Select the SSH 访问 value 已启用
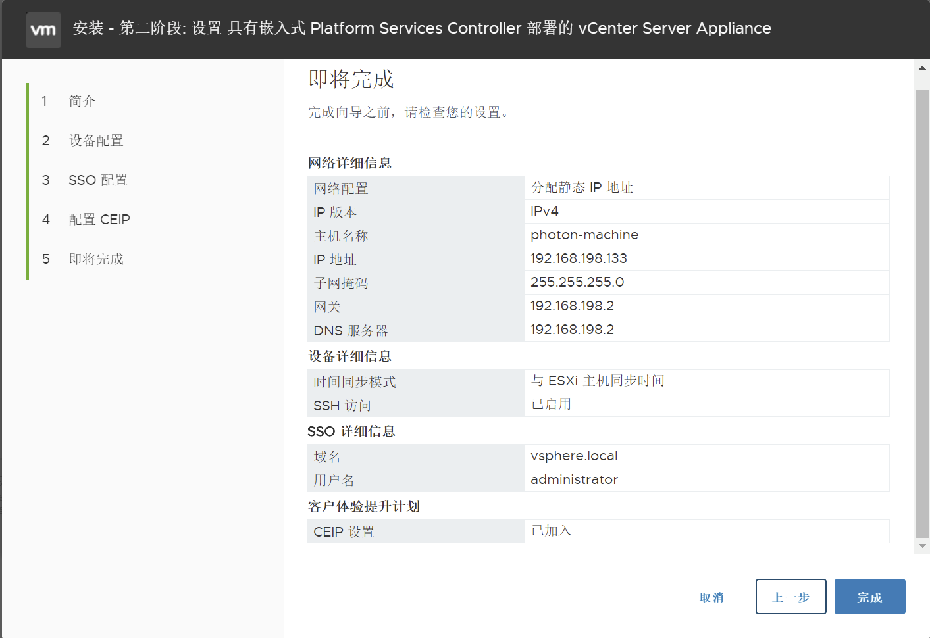 pos(551,405)
